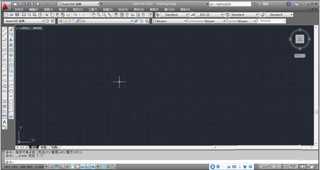Switch to the 布局1 layout tab
This screenshot has width=320, height=170.
44,147
